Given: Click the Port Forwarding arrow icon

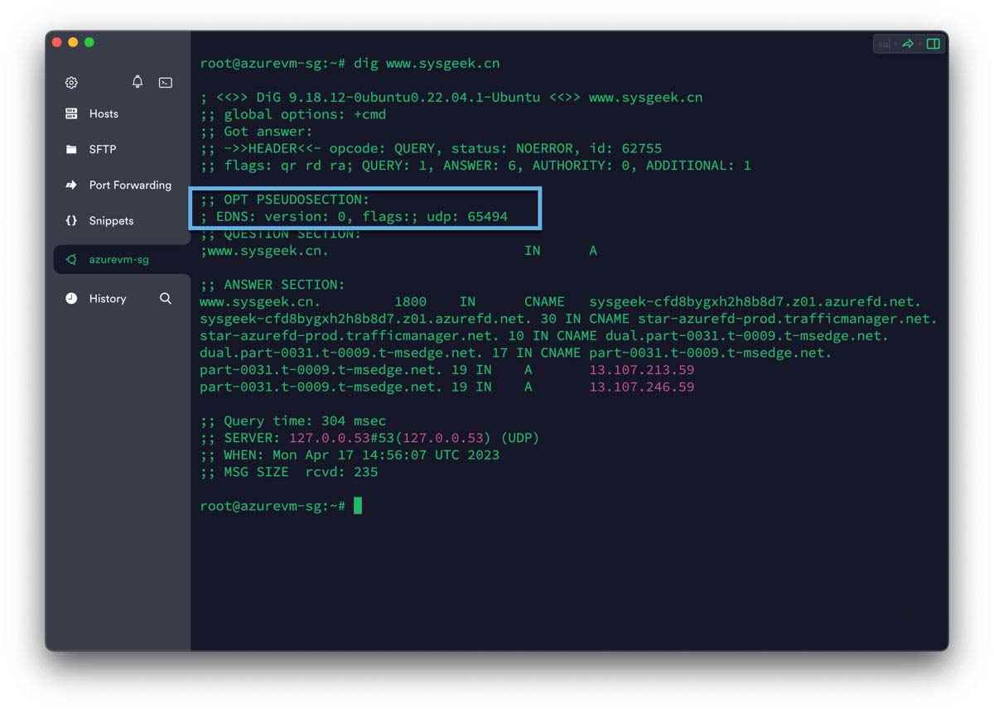Looking at the screenshot, I should pyautogui.click(x=71, y=185).
